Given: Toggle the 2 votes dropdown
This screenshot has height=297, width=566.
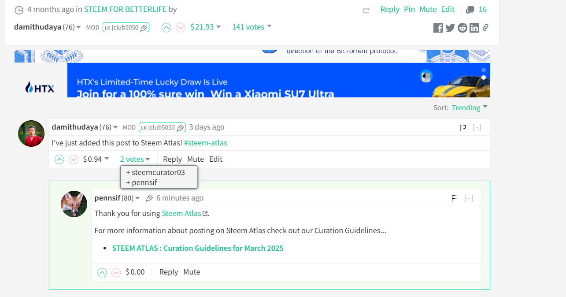Looking at the screenshot, I should pos(135,159).
